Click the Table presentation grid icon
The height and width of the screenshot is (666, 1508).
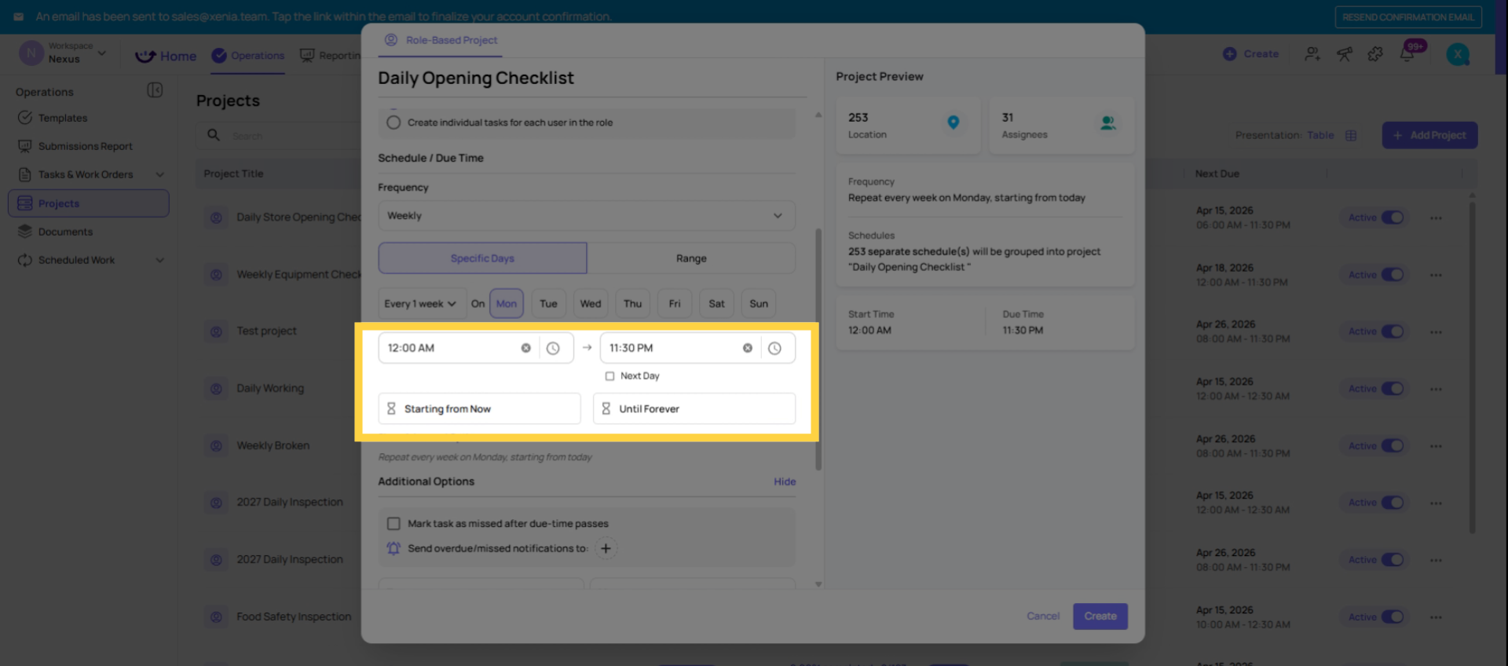1351,135
